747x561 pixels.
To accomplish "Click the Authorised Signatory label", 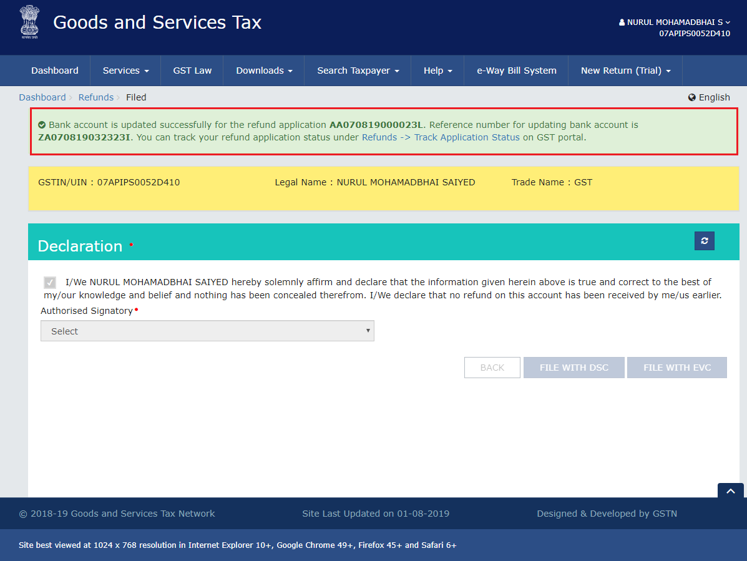I will [x=87, y=311].
